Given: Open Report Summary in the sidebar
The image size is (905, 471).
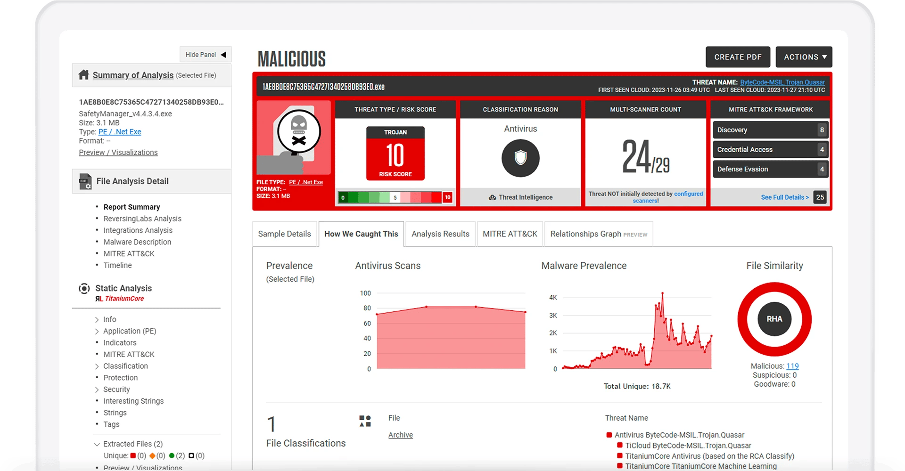Looking at the screenshot, I should pos(132,207).
